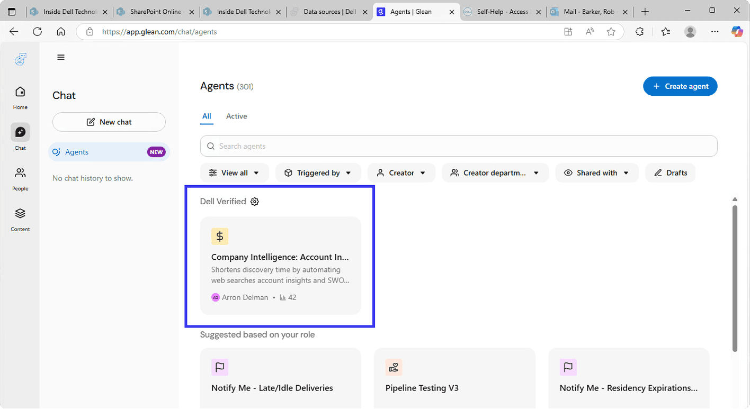Image resolution: width=750 pixels, height=409 pixels.
Task: Click scrollbar up arrow
Action: pyautogui.click(x=735, y=199)
